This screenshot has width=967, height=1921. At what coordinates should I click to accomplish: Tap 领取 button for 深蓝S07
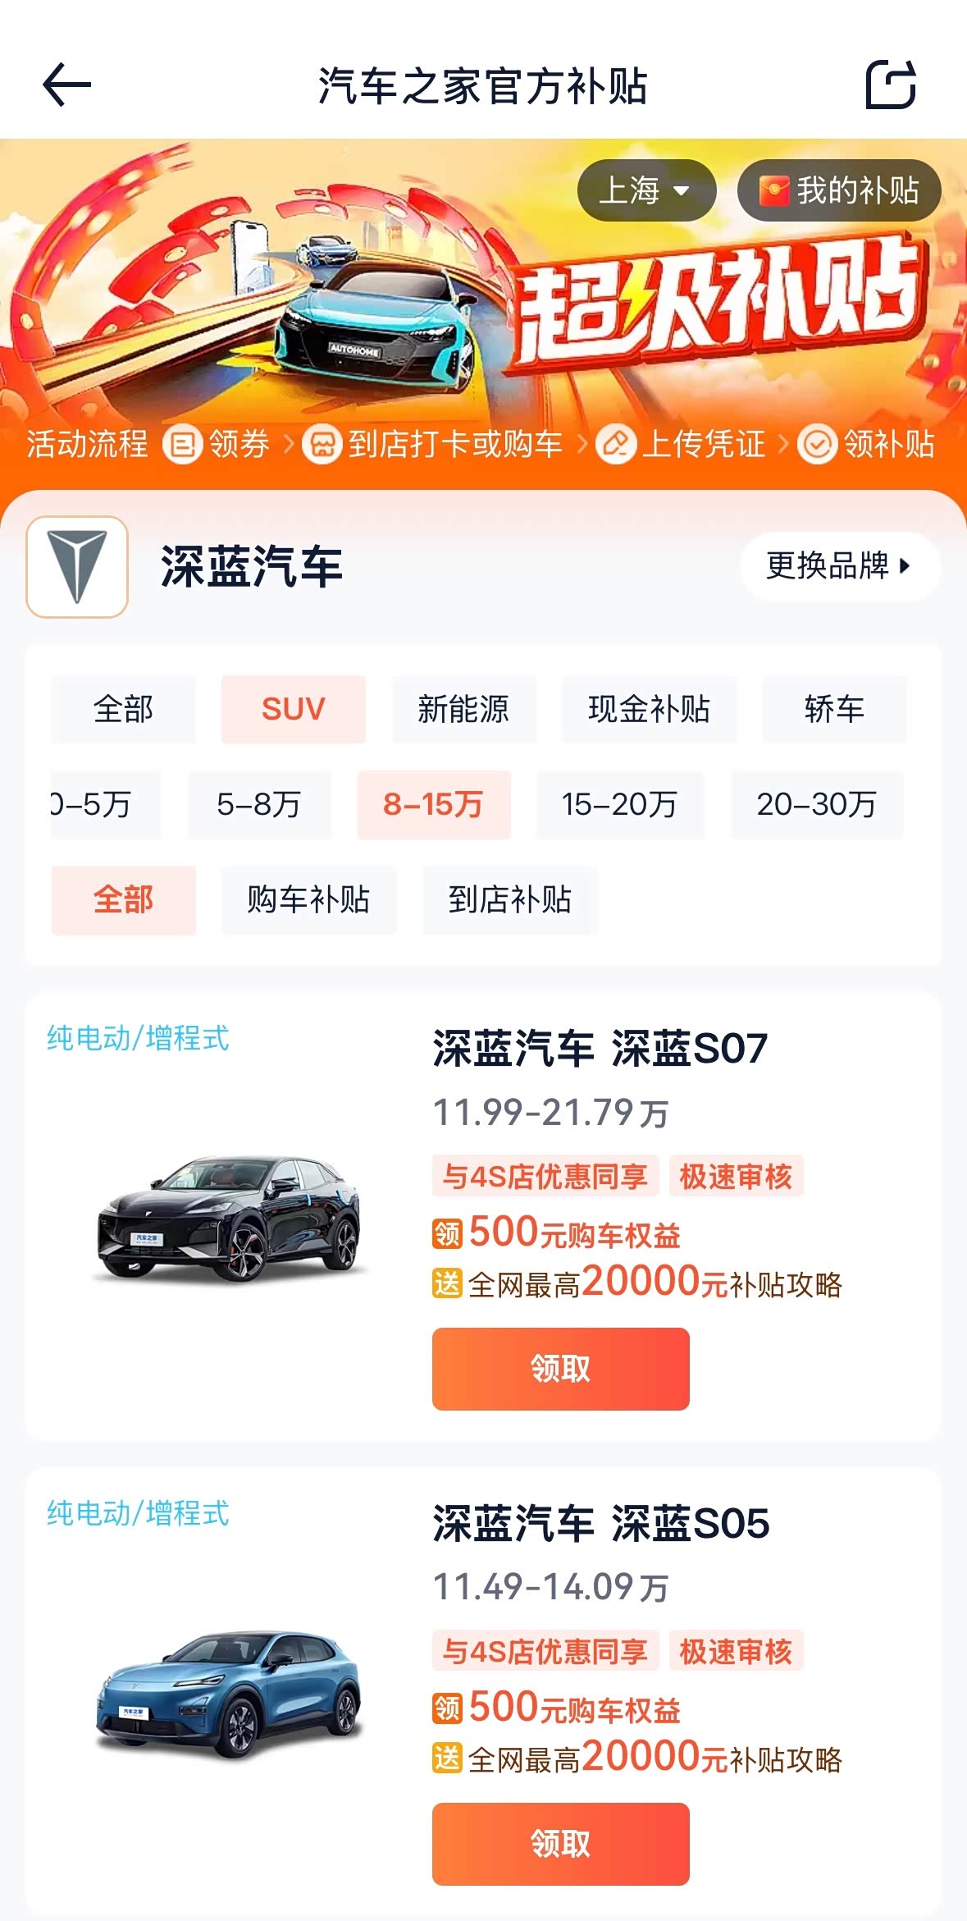click(560, 1369)
